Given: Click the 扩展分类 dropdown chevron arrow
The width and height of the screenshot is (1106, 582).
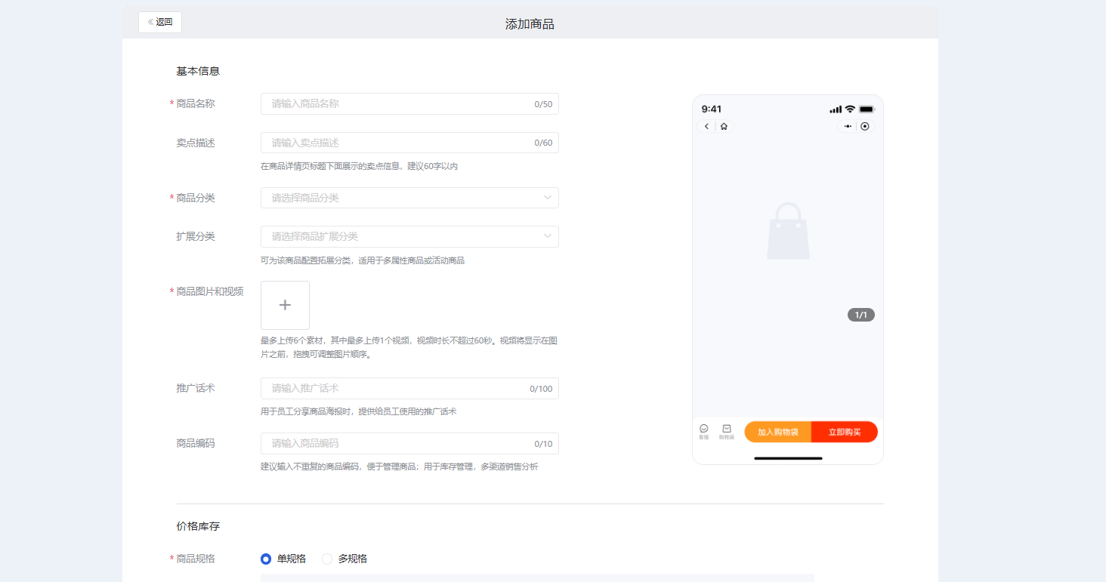Looking at the screenshot, I should pyautogui.click(x=548, y=236).
